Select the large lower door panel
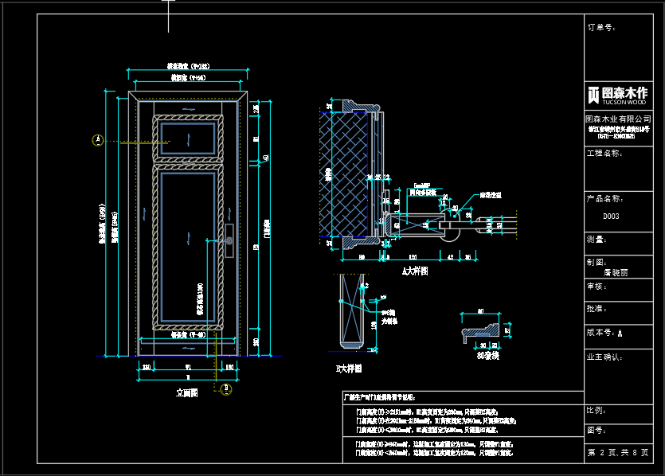The width and height of the screenshot is (665, 476). [x=188, y=247]
